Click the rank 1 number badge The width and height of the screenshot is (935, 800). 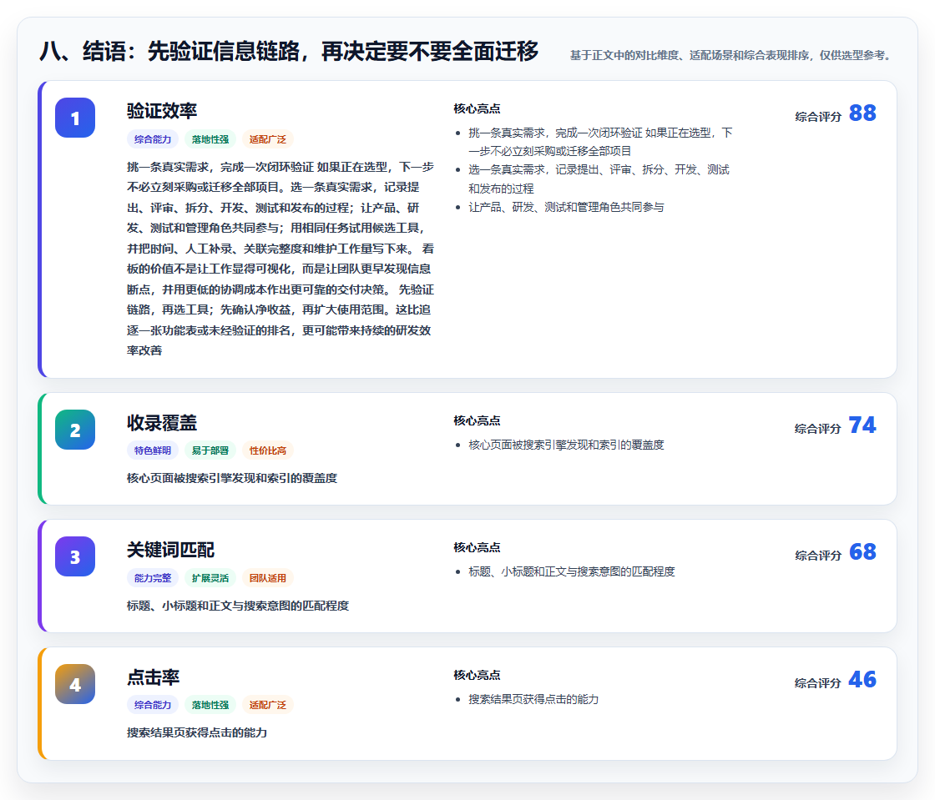click(75, 118)
